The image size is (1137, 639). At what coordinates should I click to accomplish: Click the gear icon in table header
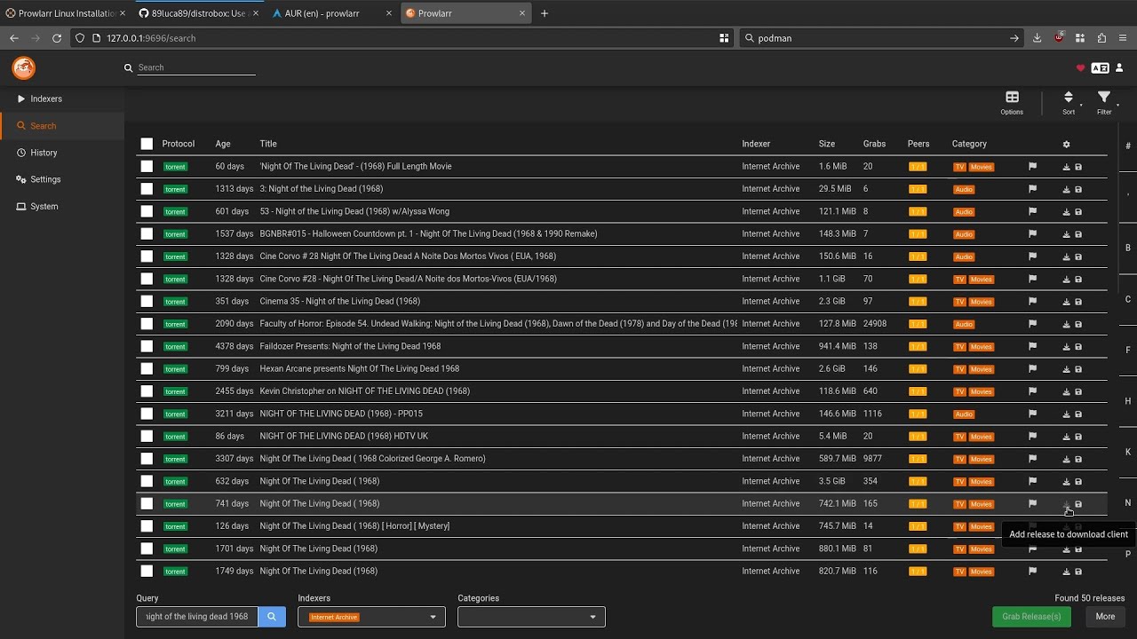(1067, 145)
